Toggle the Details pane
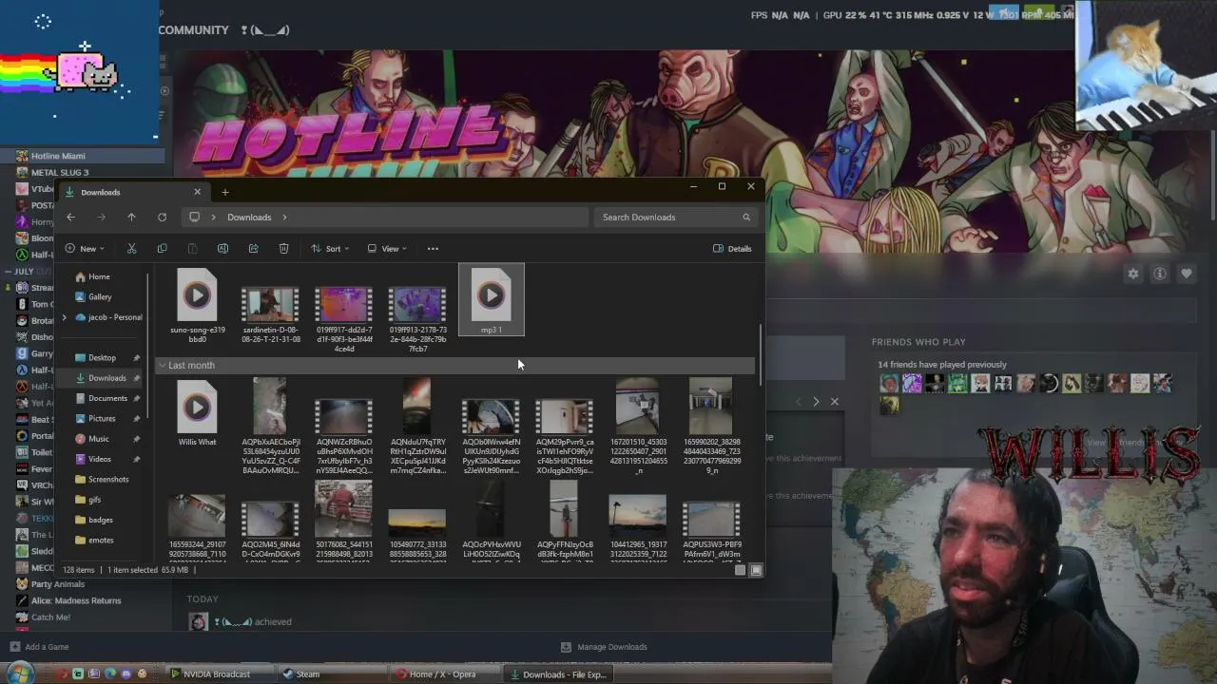Screen dimensions: 1217x684 point(732,249)
